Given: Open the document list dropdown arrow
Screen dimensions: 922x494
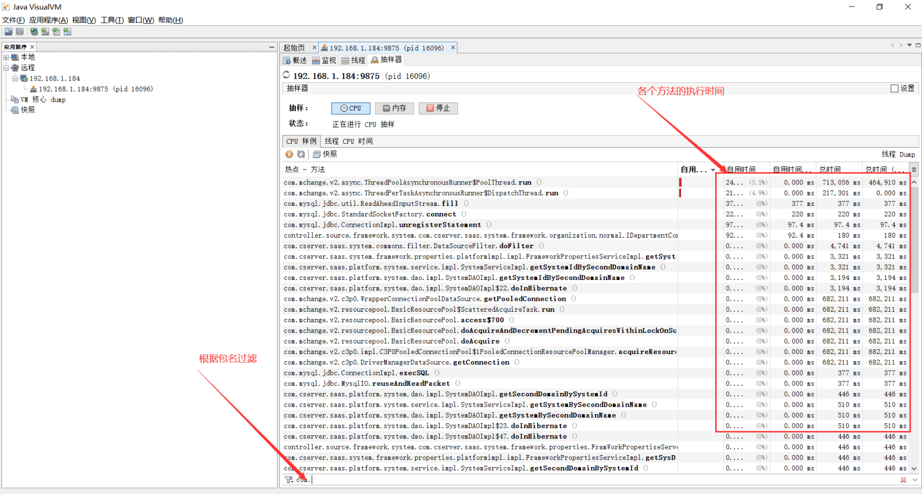Looking at the screenshot, I should 909,45.
